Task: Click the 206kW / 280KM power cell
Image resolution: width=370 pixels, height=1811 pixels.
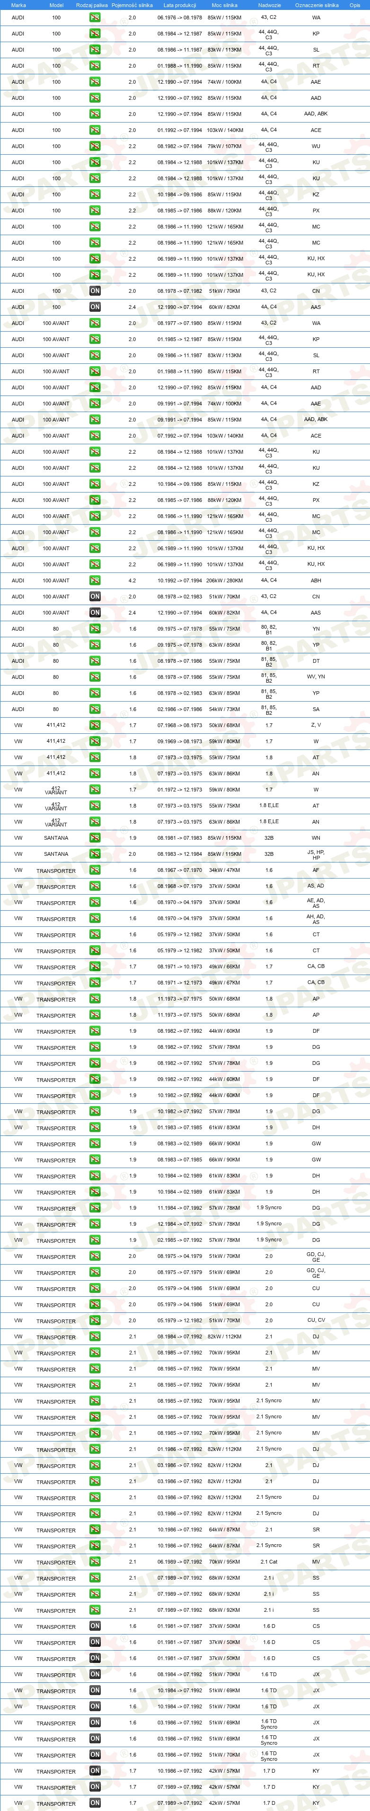Action: (224, 580)
